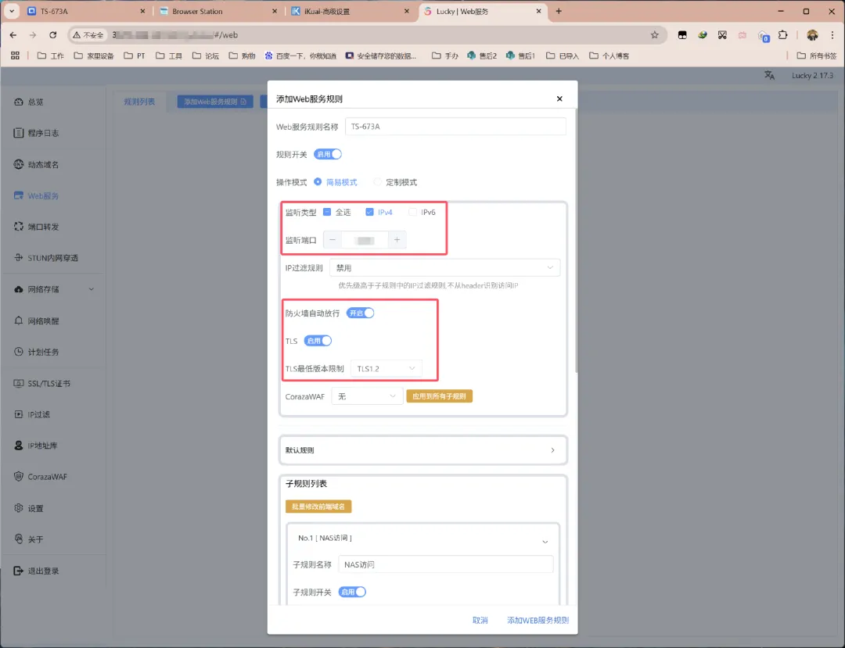The image size is (845, 648).
Task: Disable the 防火墙自动放行 switch
Action: (x=361, y=313)
